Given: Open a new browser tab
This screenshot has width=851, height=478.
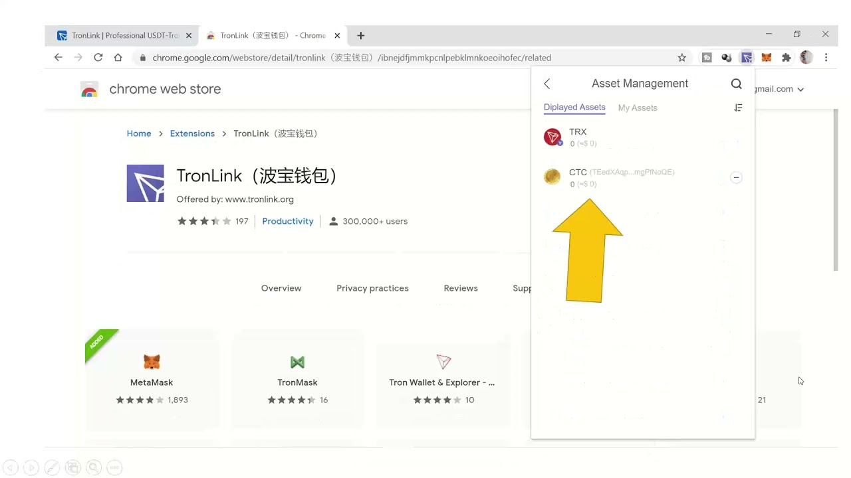Looking at the screenshot, I should 360,35.
